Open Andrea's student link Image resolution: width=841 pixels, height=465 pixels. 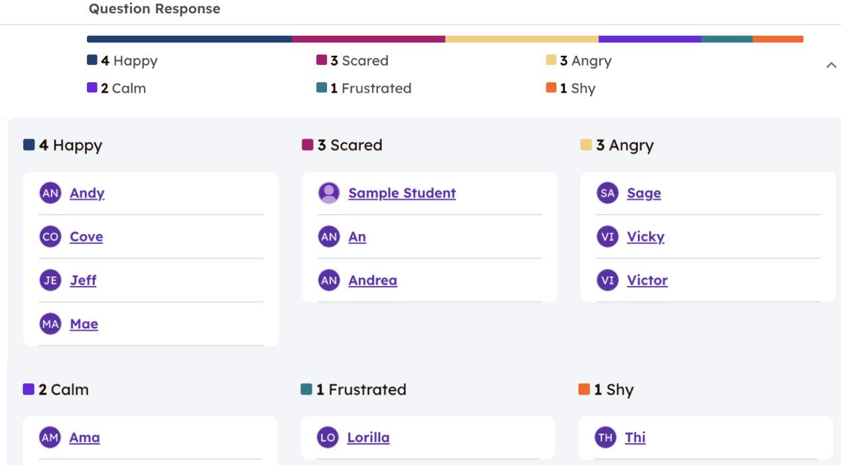pos(373,280)
